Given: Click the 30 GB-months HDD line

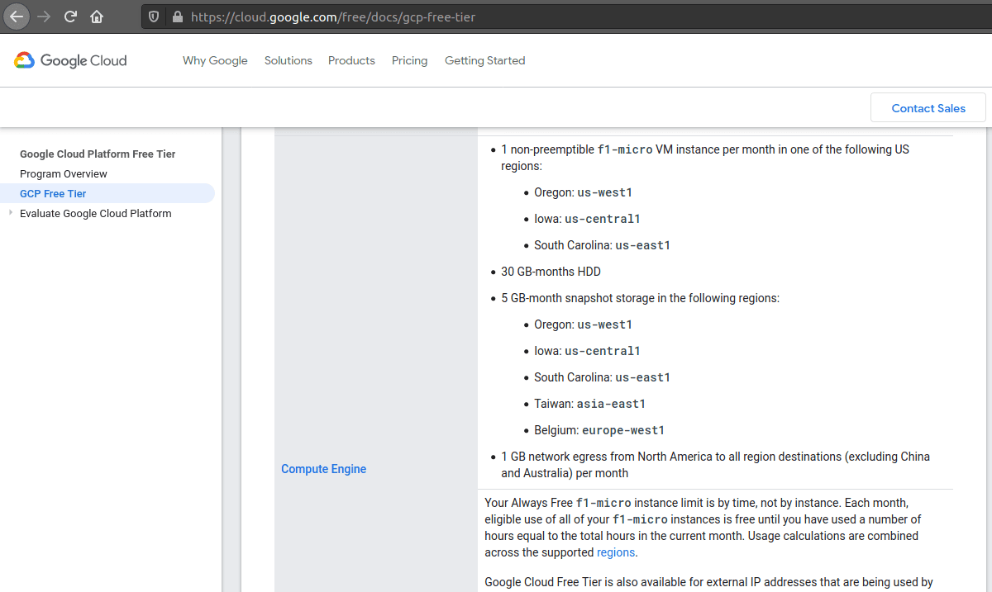Looking at the screenshot, I should [551, 272].
